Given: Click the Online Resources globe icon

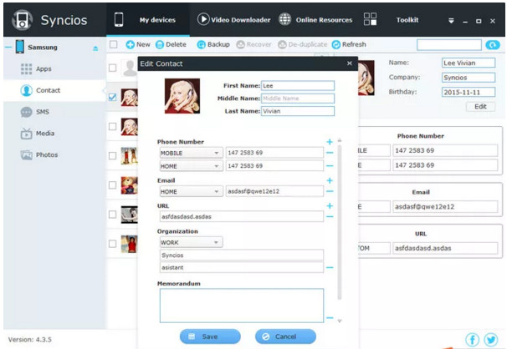Looking at the screenshot, I should [284, 19].
